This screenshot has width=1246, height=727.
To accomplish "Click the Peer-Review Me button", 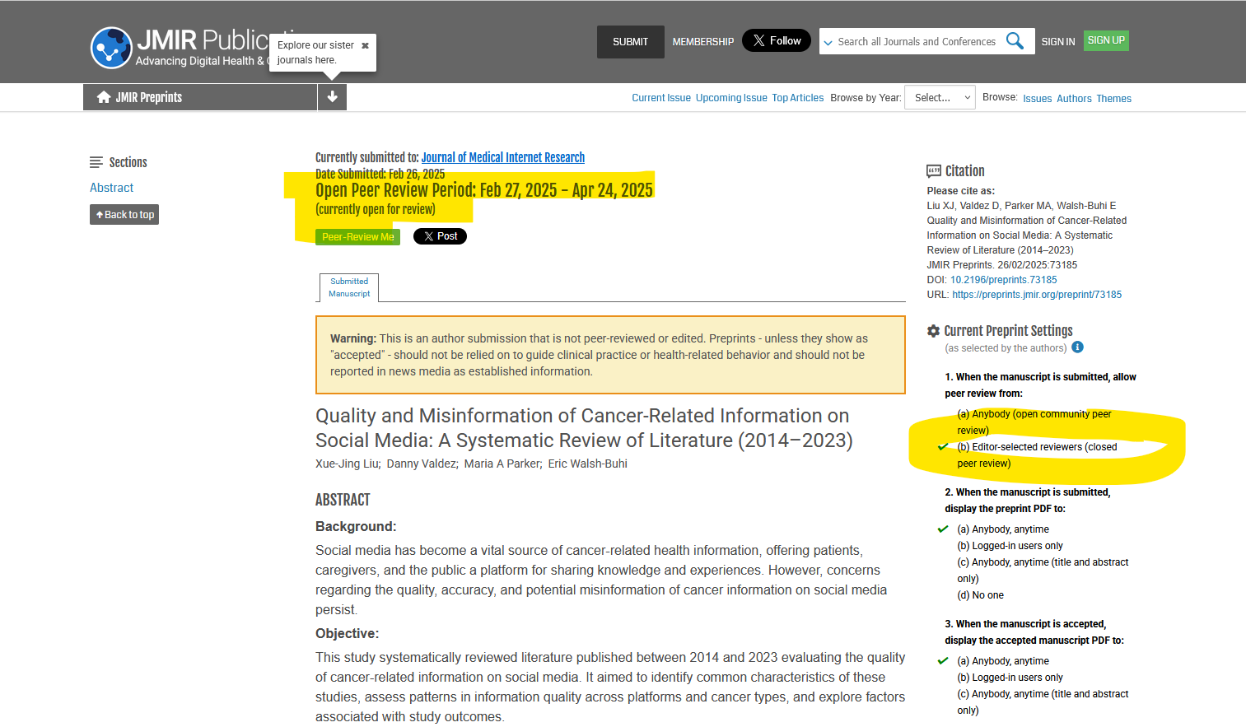I will tap(357, 237).
